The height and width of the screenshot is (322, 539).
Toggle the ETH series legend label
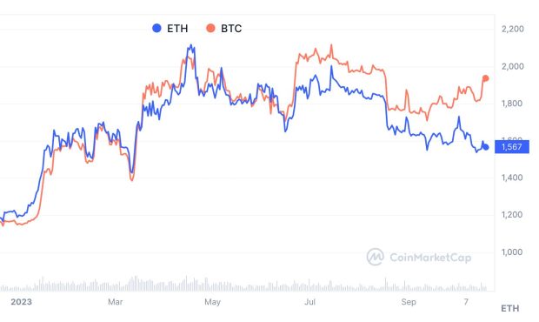[x=177, y=29]
